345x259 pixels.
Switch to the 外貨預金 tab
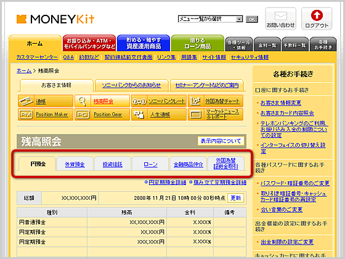click(x=75, y=164)
